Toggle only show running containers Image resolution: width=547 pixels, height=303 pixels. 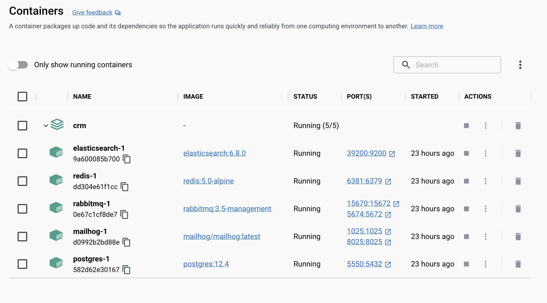coord(18,65)
